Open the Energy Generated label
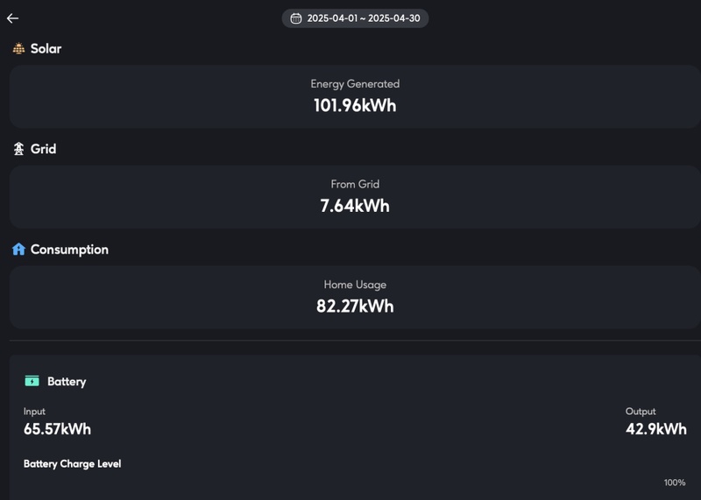 pyautogui.click(x=355, y=84)
